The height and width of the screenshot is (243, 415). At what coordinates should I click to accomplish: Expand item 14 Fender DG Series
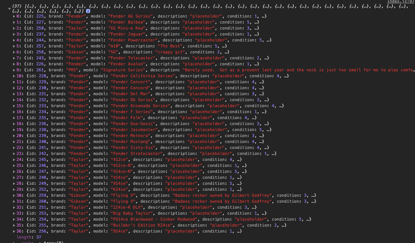coord(14,100)
